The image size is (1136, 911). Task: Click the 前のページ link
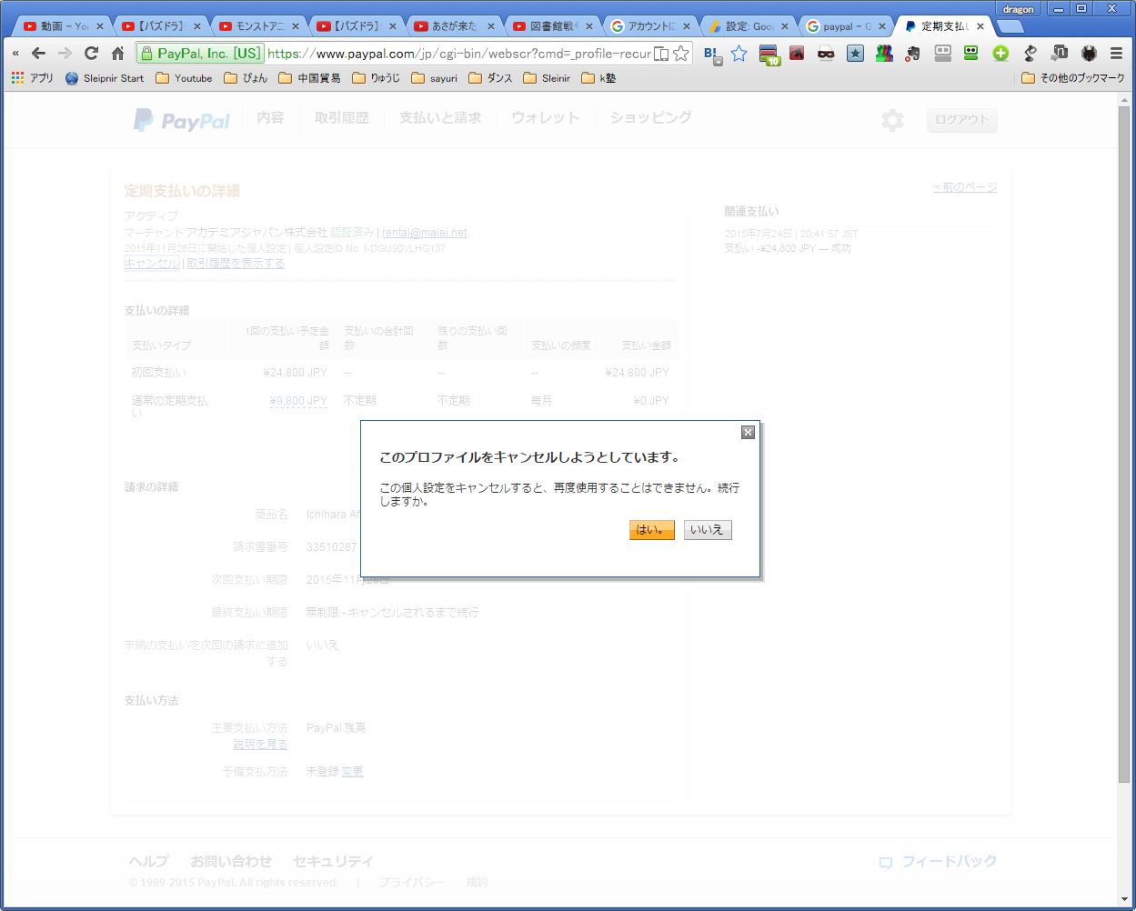point(965,187)
